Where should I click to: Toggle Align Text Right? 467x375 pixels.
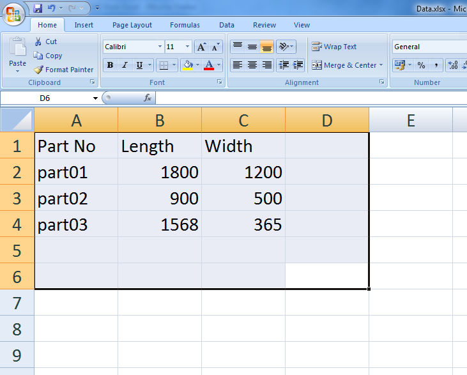[x=266, y=65]
